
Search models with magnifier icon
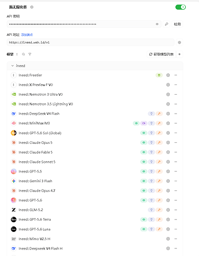(24, 54)
